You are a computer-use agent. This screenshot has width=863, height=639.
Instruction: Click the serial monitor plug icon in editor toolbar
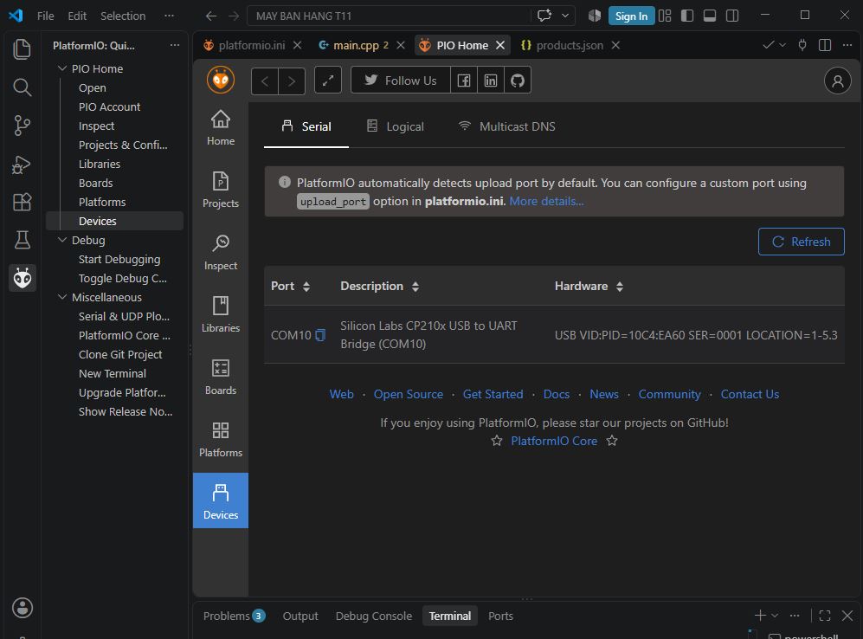(x=802, y=45)
